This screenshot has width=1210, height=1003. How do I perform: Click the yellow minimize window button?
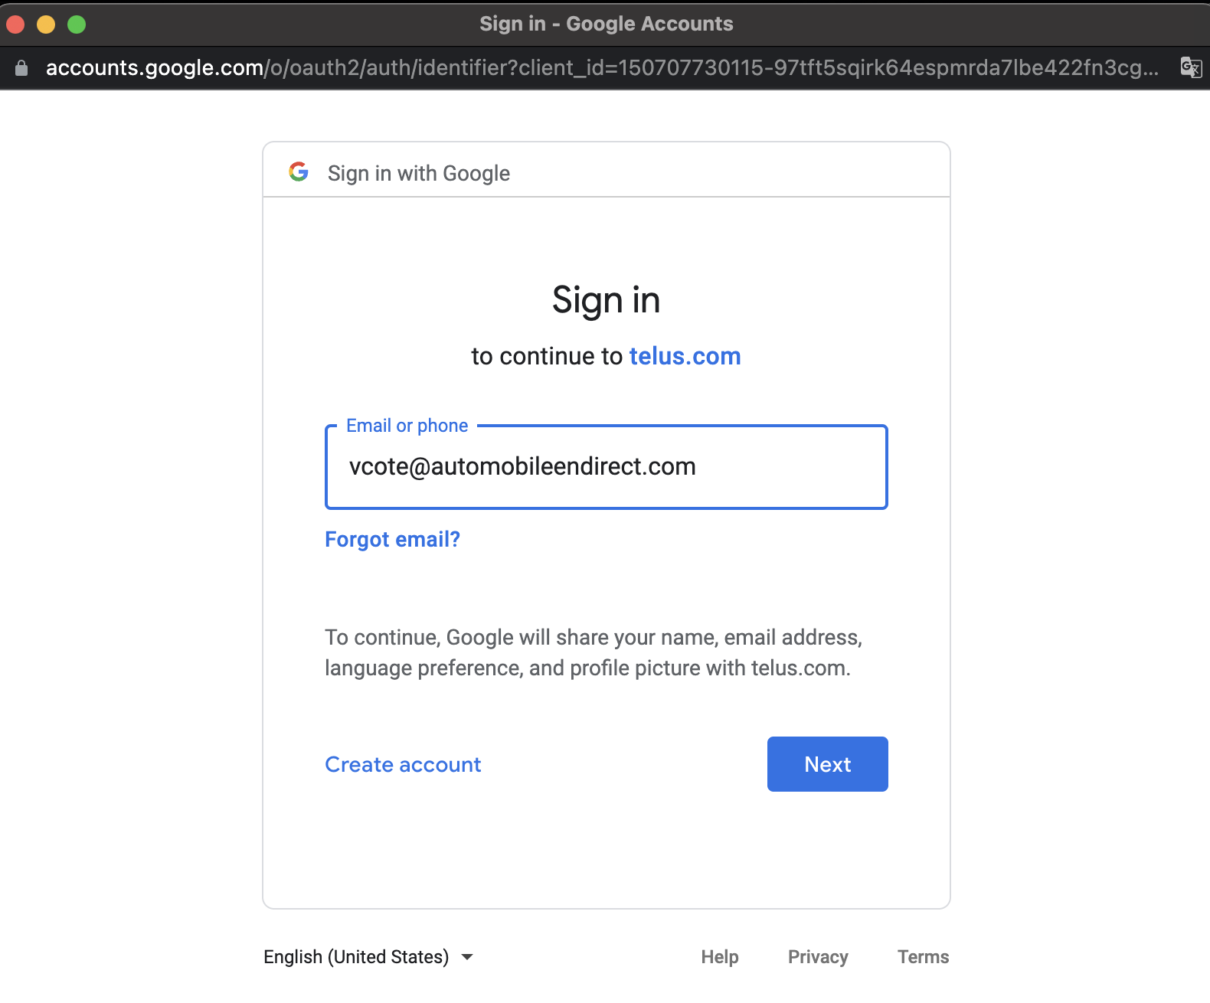[46, 25]
